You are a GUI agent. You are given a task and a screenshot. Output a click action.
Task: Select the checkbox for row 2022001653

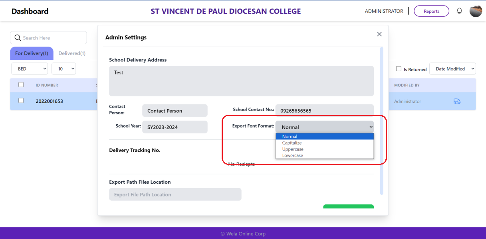pyautogui.click(x=21, y=101)
